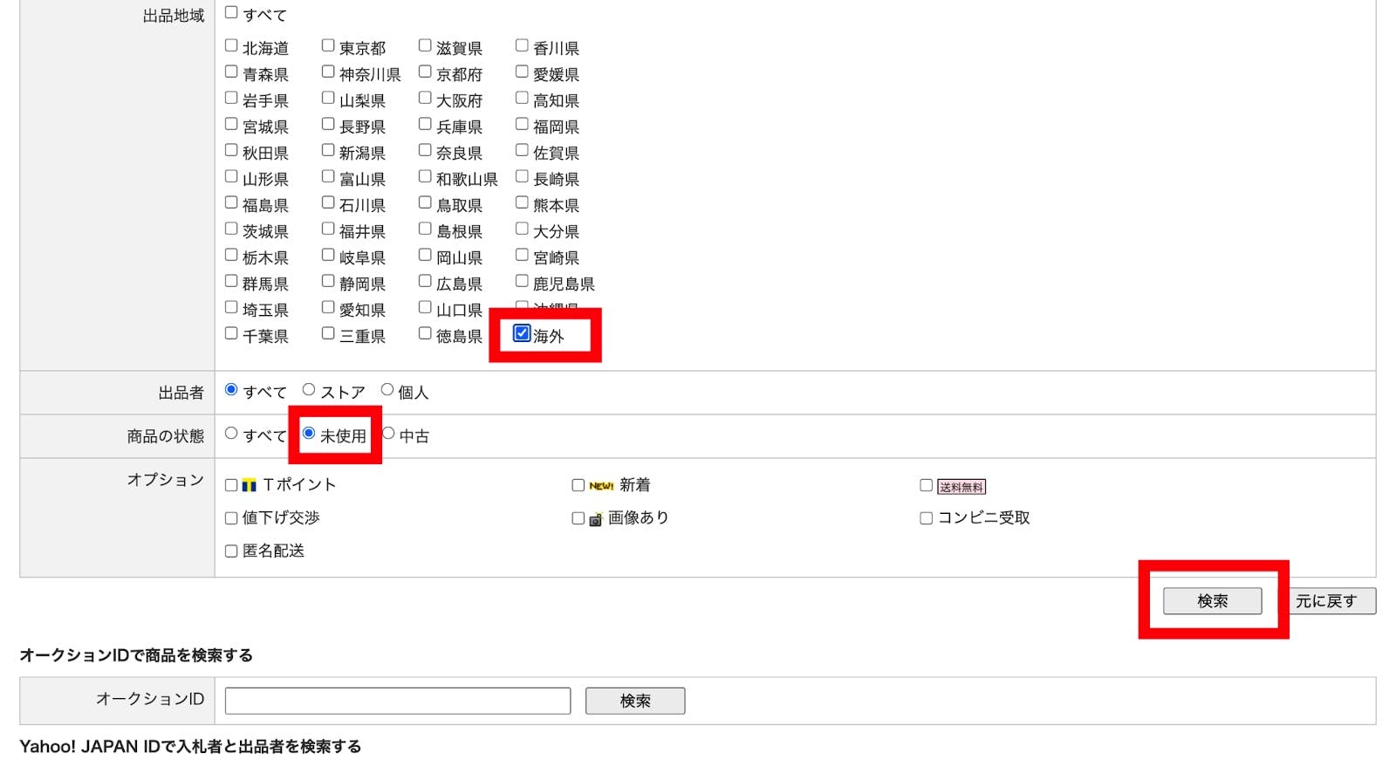Enable the 画像あり camera option checkbox

point(578,518)
